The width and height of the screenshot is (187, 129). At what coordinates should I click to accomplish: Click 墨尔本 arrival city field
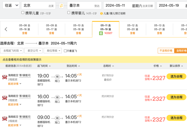click(84, 5)
